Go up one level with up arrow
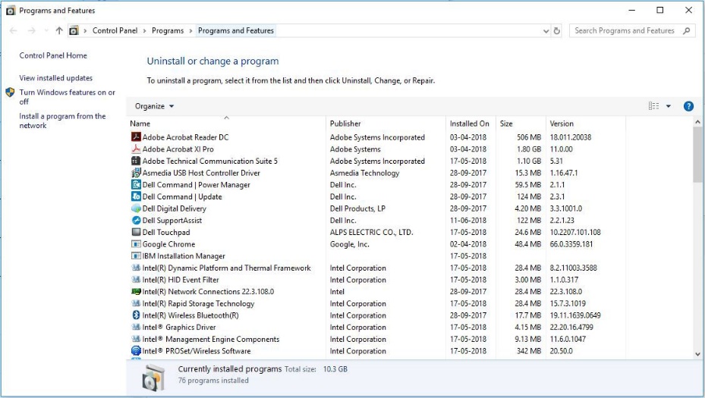This screenshot has height=398, width=705. click(59, 30)
